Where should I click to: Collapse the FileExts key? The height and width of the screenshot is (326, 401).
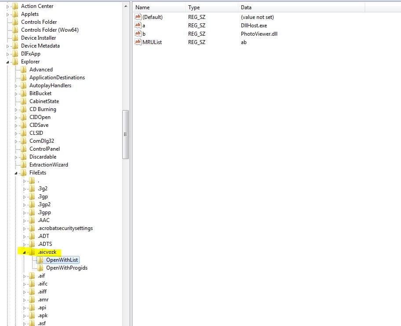tap(16, 173)
